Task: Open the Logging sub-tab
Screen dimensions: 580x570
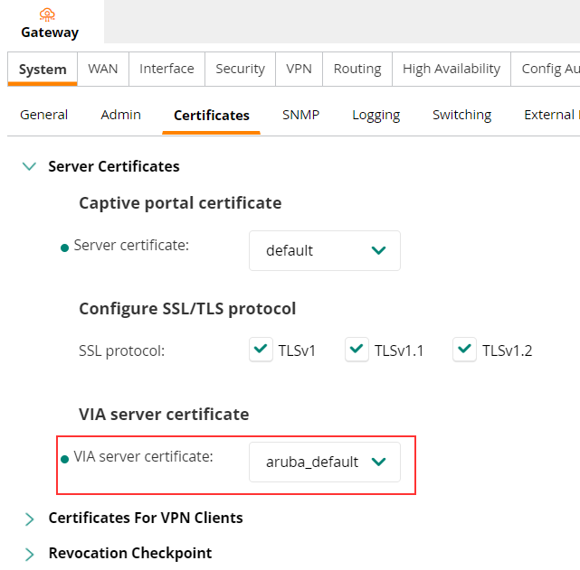Action: click(376, 115)
